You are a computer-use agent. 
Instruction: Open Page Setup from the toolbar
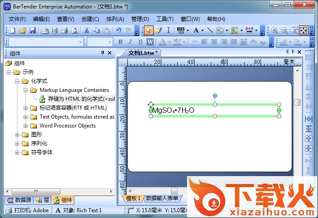pyautogui.click(x=45, y=30)
